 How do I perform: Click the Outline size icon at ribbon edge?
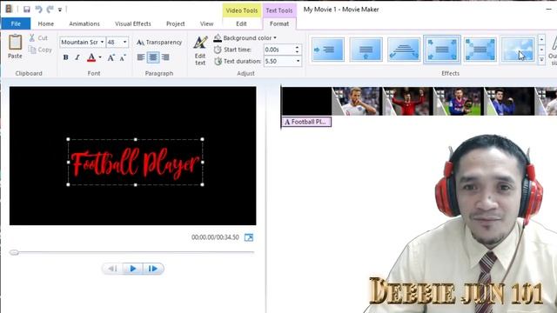click(x=553, y=50)
